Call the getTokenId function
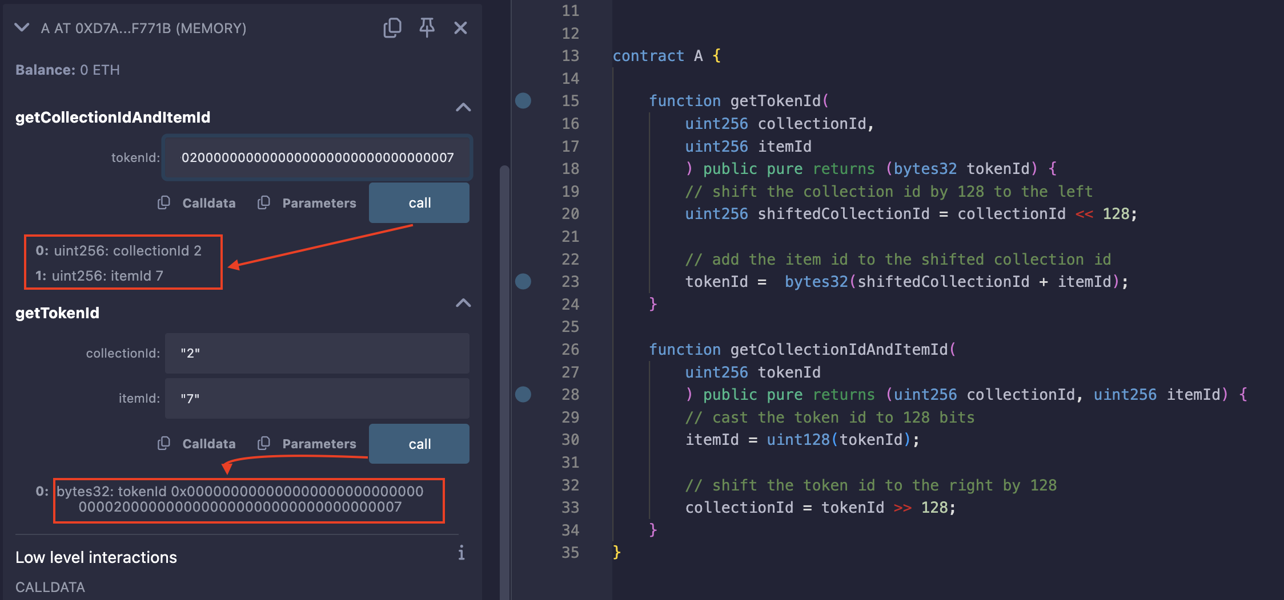Image resolution: width=1284 pixels, height=600 pixels. pyautogui.click(x=419, y=443)
